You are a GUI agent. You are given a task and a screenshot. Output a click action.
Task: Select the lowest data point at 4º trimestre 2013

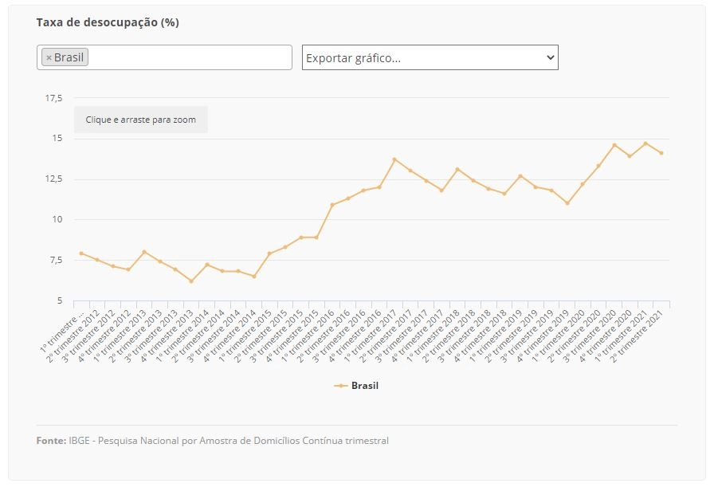click(191, 281)
